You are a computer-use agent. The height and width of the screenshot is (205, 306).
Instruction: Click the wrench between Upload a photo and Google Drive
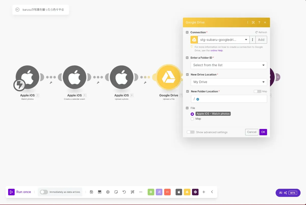click(x=145, y=83)
